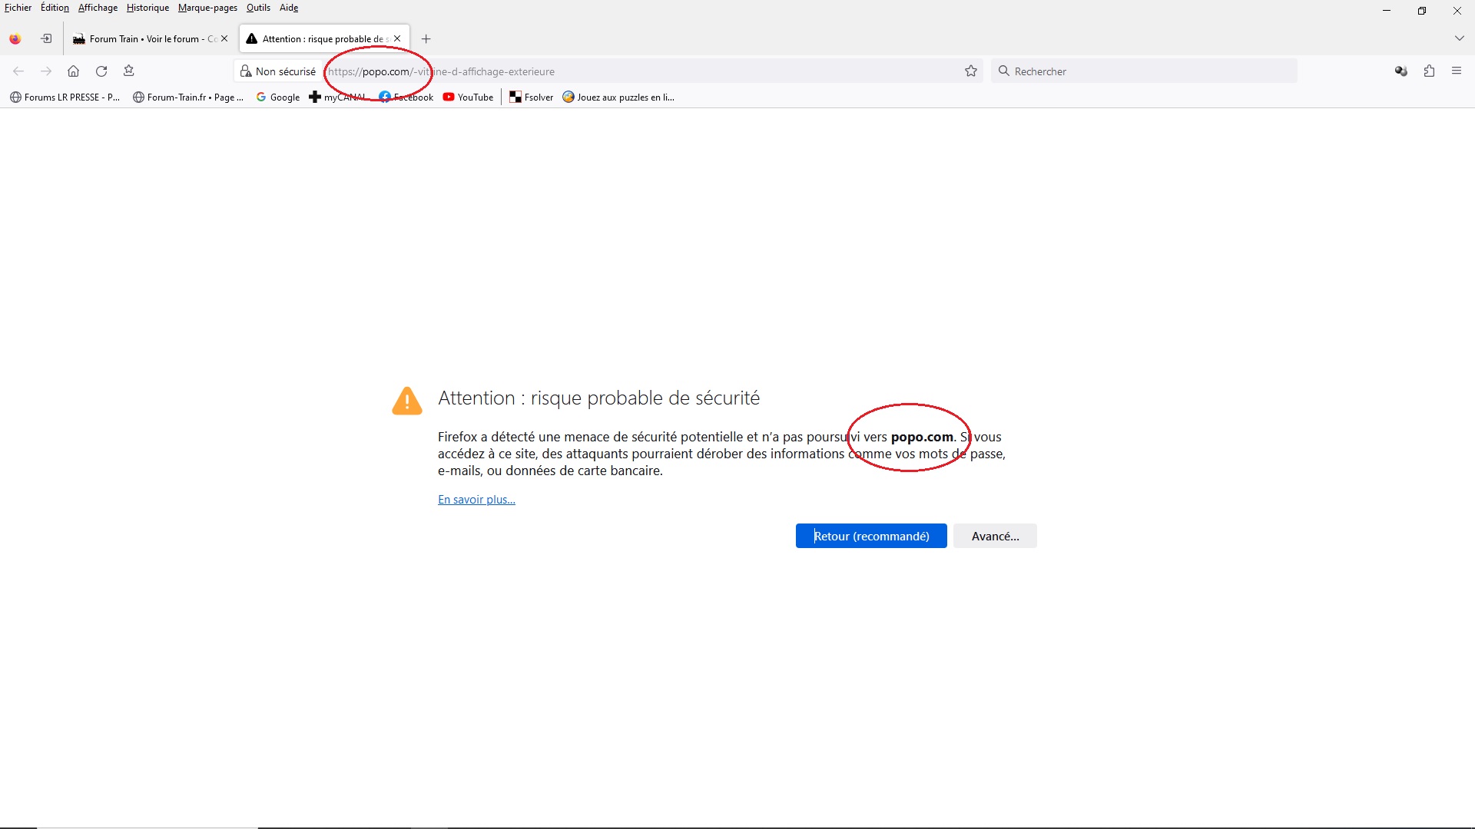Open the Google bookmark
The height and width of the screenshot is (829, 1475).
(278, 97)
